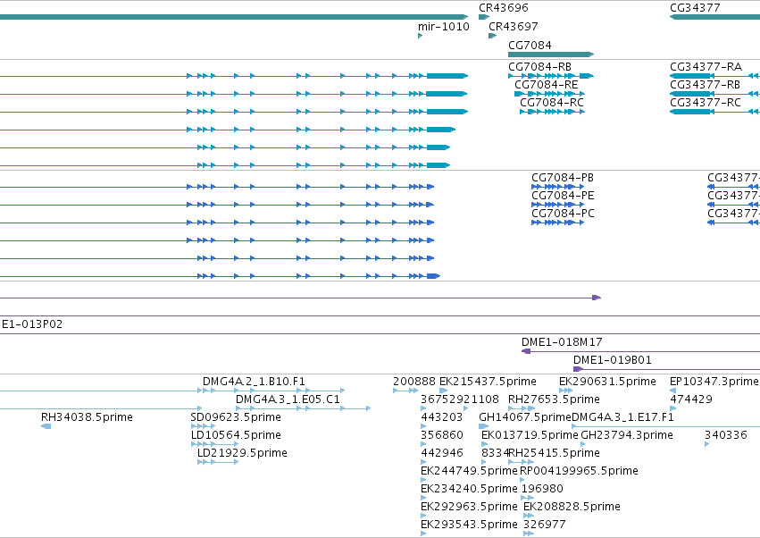Select the EK292963.5prime EST label
This screenshot has width=760, height=538.
469,508
